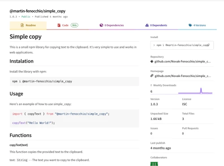
Task: Open the Readme tab
Action: 28,26
